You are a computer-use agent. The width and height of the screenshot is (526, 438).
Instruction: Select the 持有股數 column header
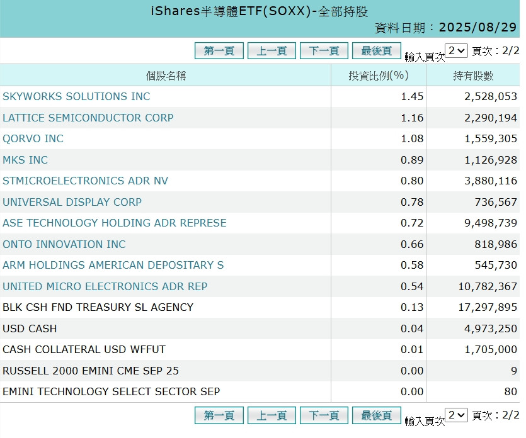pos(473,76)
